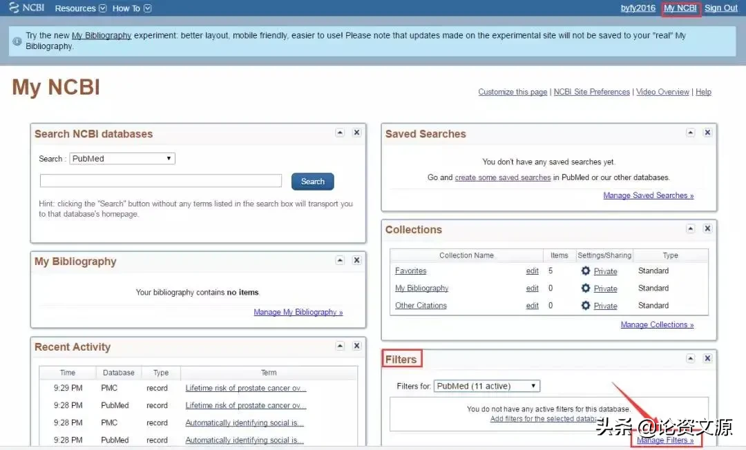This screenshot has width=746, height=450.
Task: Close the Saved Searches panel
Action: click(707, 133)
